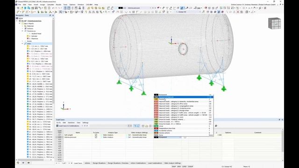Click the color swatch of 1 - Vaulted Head
The image size is (299, 168).
(28, 34)
